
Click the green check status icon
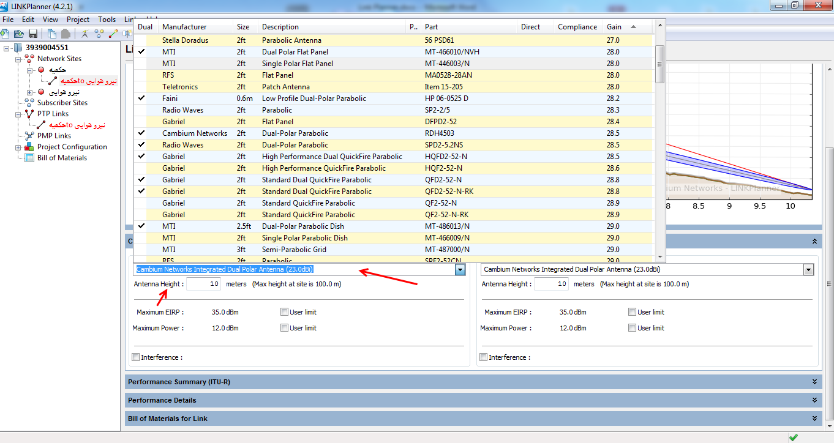point(794,437)
